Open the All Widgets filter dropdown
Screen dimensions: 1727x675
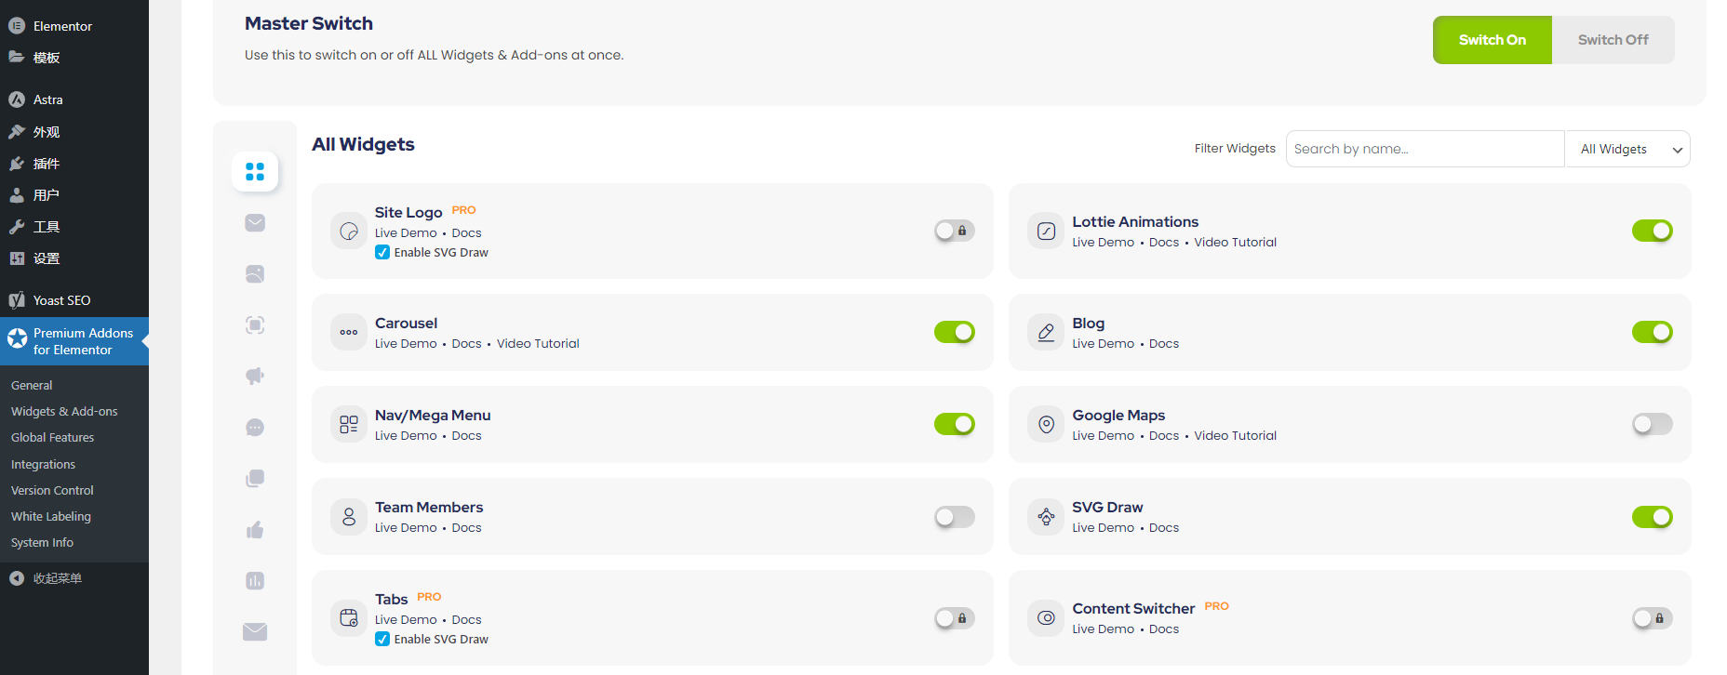coord(1628,149)
